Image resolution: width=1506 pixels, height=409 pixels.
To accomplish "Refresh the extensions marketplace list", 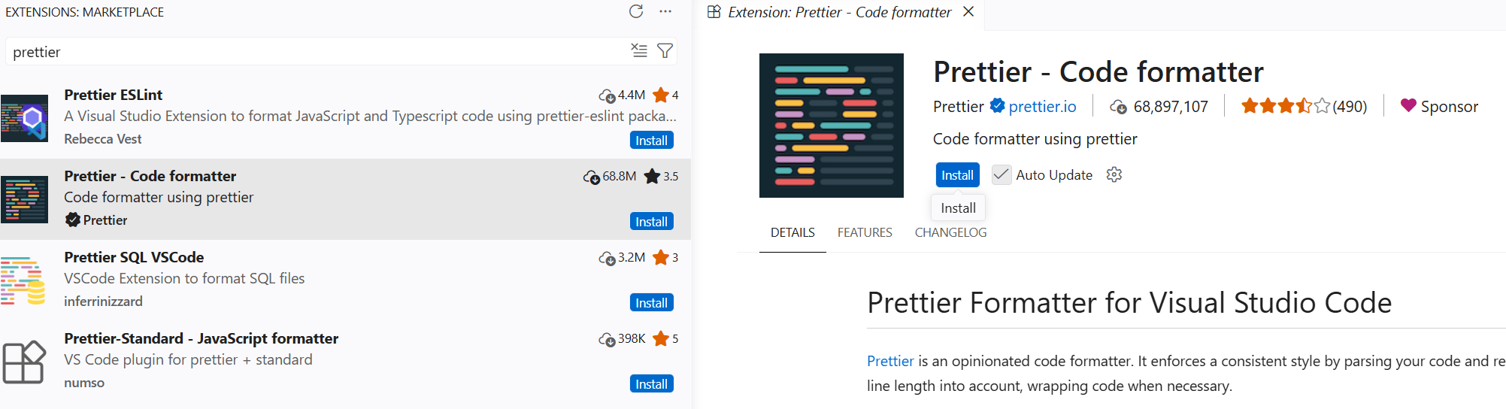I will pyautogui.click(x=636, y=11).
